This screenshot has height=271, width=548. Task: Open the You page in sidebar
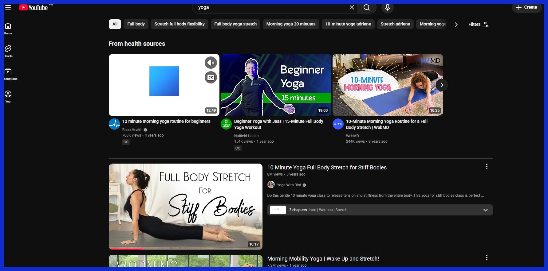point(8,96)
